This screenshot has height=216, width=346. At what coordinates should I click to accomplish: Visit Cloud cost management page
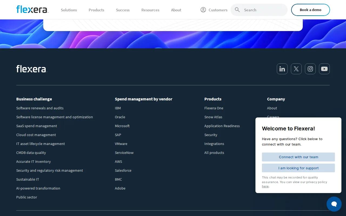point(36,135)
